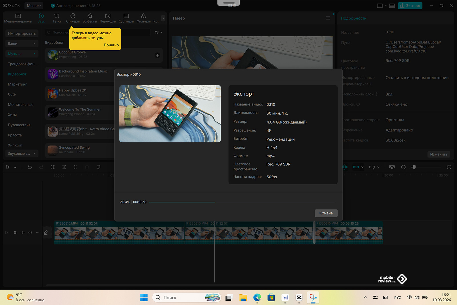Dismiss the tooltip by clicking Понятно
The image size is (457, 305).
coord(111,45)
